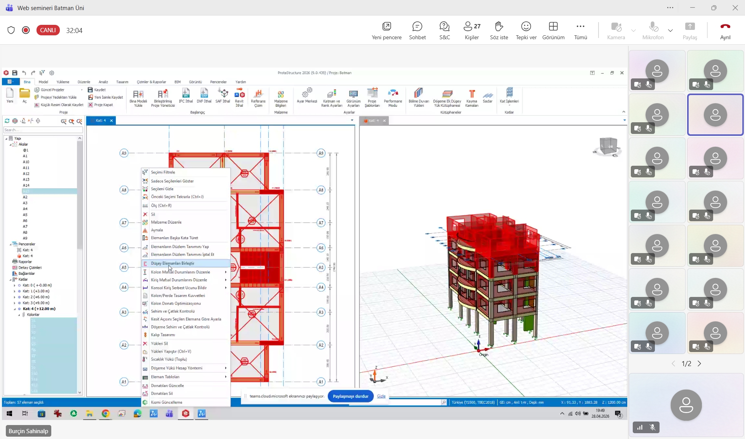Image resolution: width=745 pixels, height=439 pixels.
Task: Open the Sohbet chat panel
Action: pyautogui.click(x=417, y=30)
